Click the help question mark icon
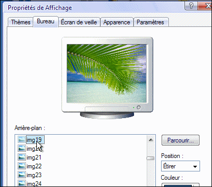212x187 pixels. pos(191,6)
